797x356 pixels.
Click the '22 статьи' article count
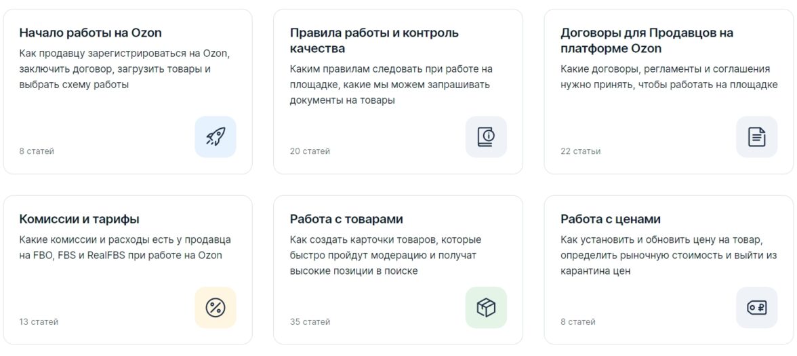tap(580, 151)
